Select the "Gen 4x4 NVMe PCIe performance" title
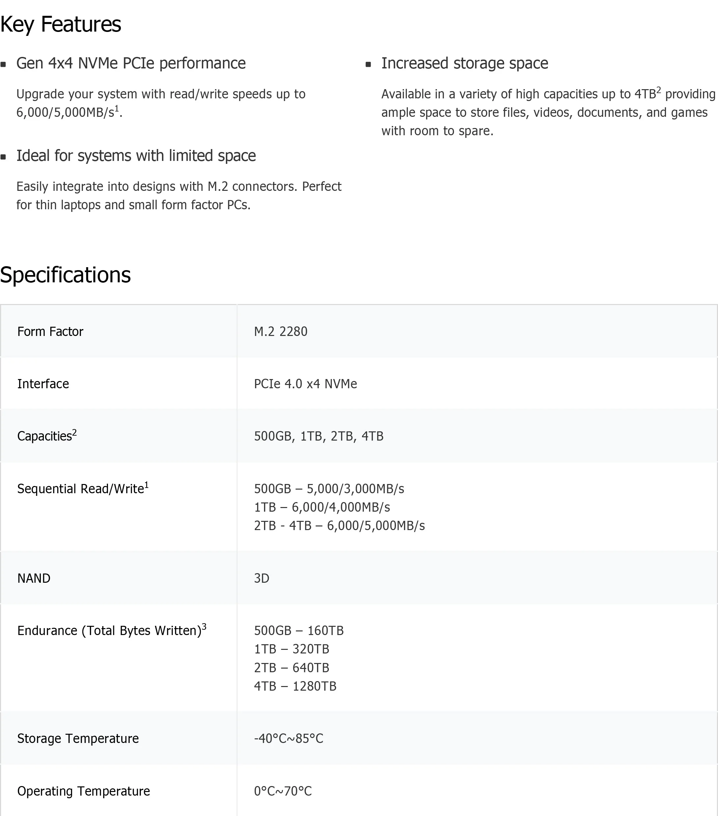This screenshot has width=718, height=816. 131,64
